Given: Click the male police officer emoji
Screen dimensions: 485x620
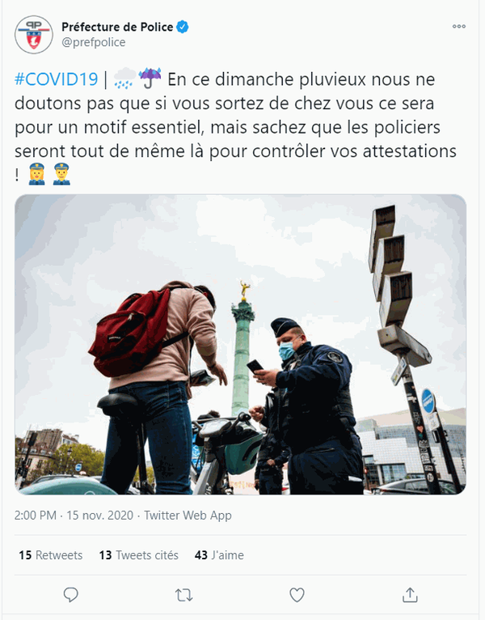Looking at the screenshot, I should [x=61, y=174].
